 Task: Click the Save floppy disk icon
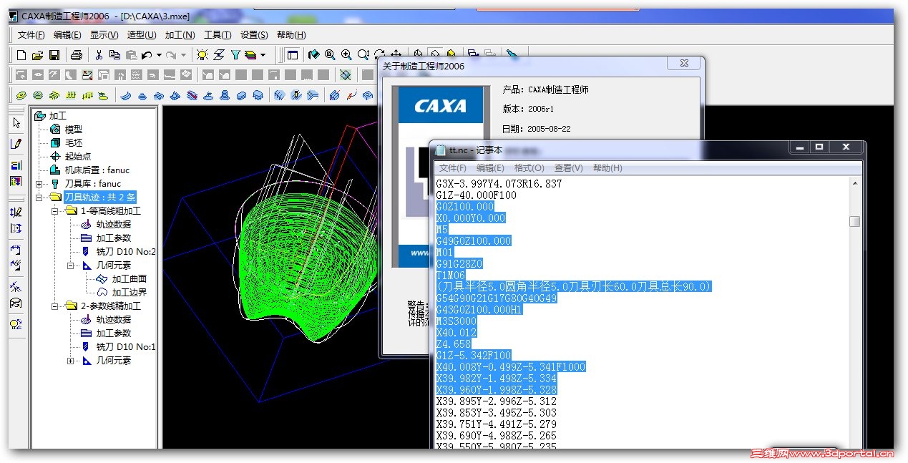click(x=54, y=55)
